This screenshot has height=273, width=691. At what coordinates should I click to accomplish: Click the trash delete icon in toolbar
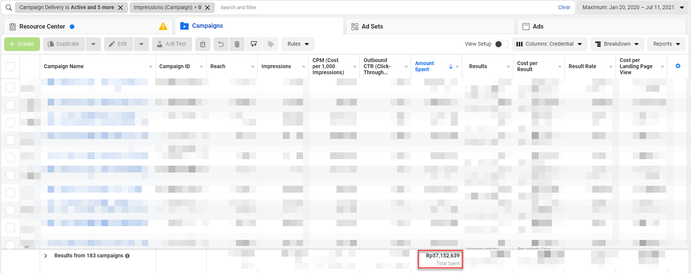[x=237, y=44]
